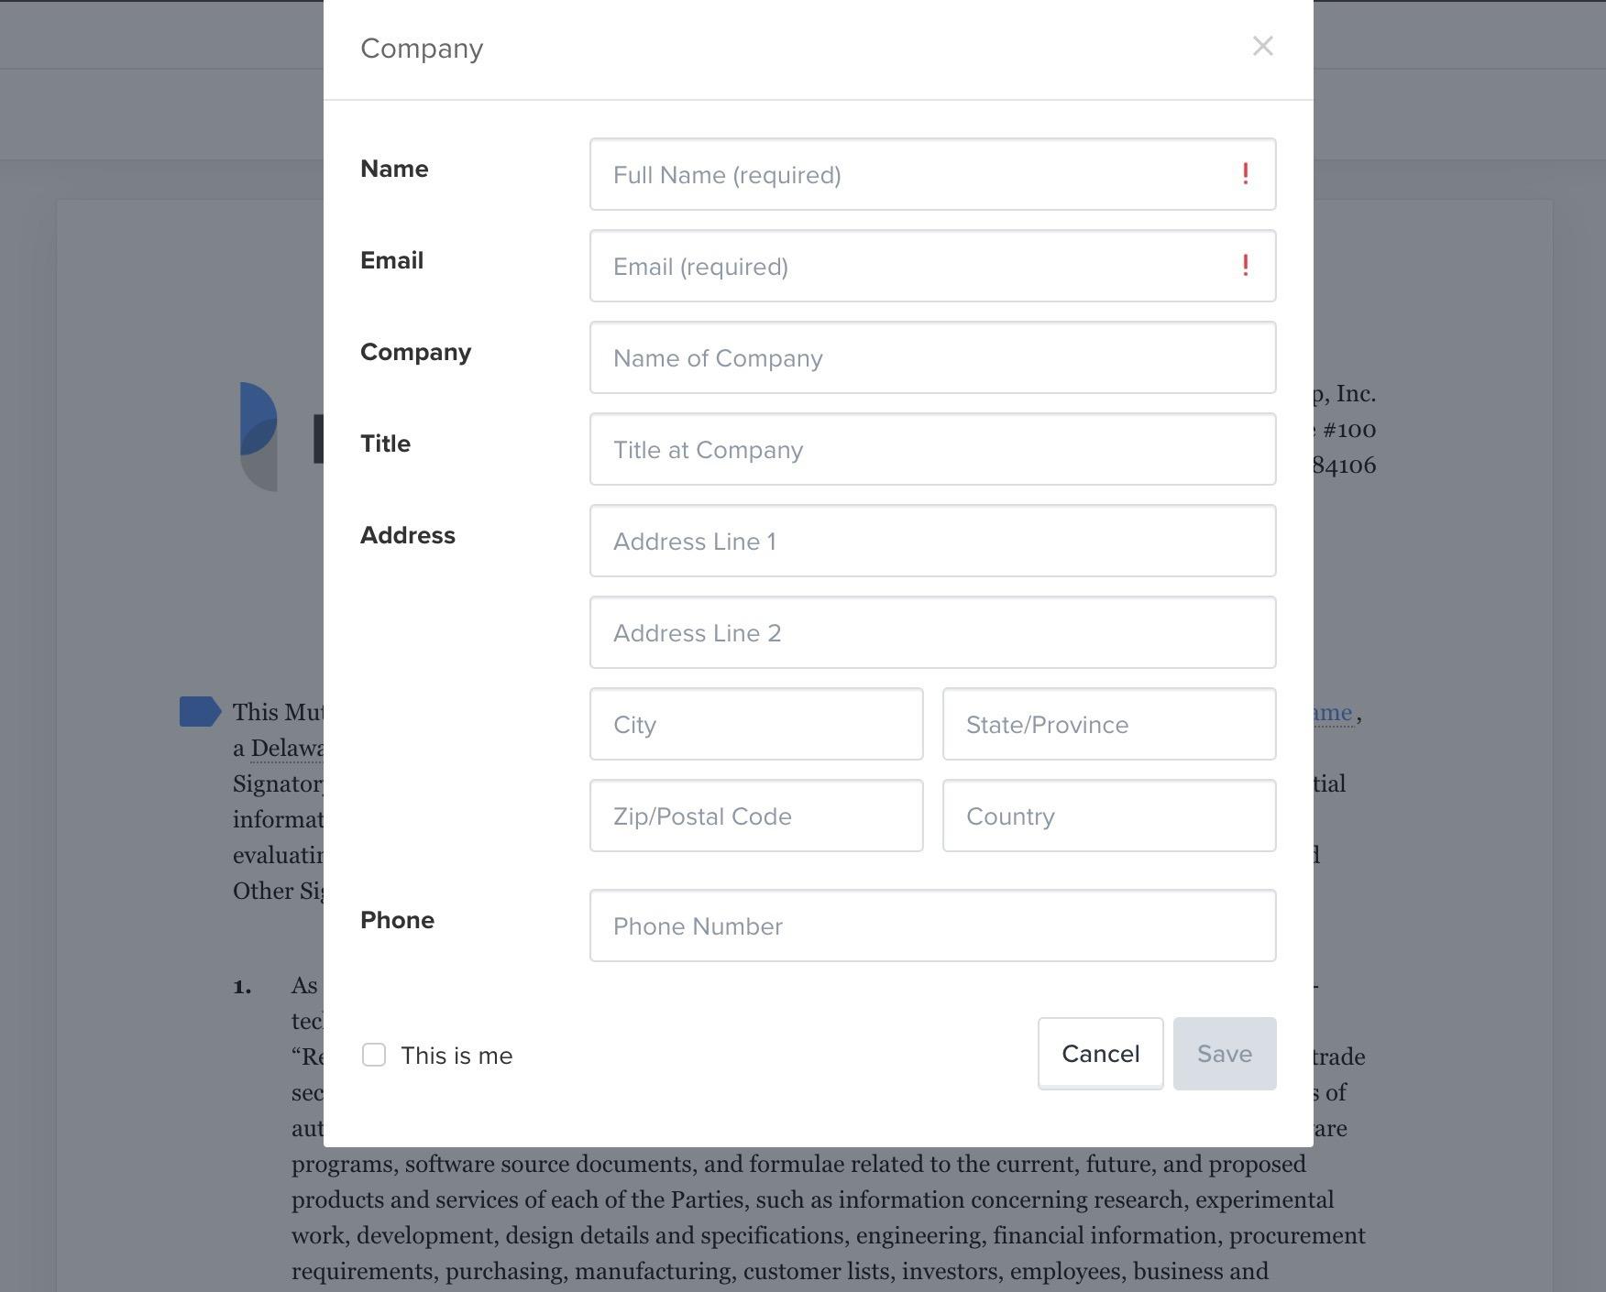
Task: Close the Company dialog with X icon
Action: tap(1262, 46)
